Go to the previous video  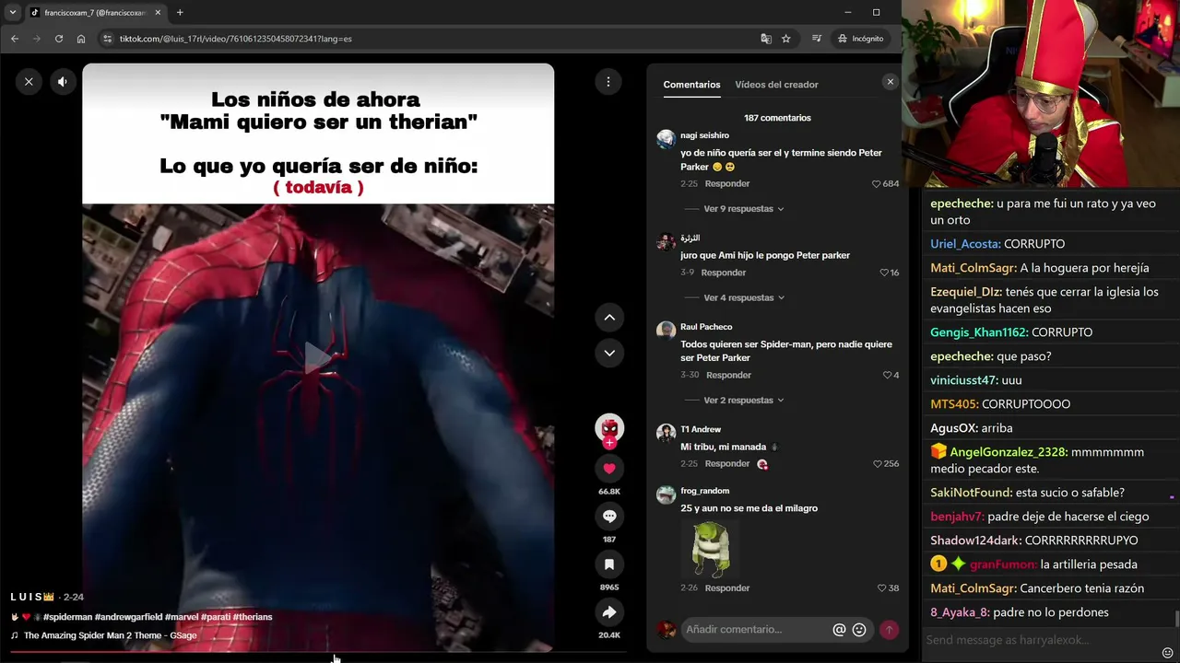click(x=609, y=318)
